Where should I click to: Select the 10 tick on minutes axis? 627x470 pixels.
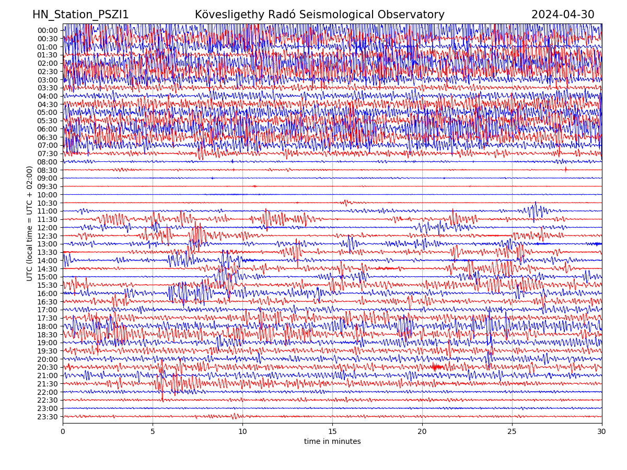point(242,432)
